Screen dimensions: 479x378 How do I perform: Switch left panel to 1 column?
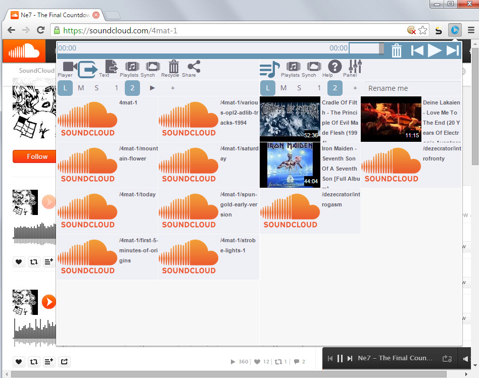[x=116, y=88]
